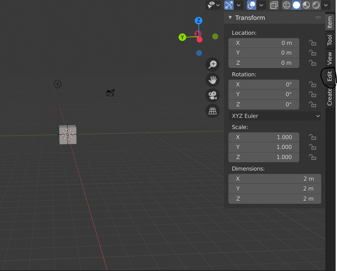Select the Location X field
The image size is (337, 271).
pos(264,43)
